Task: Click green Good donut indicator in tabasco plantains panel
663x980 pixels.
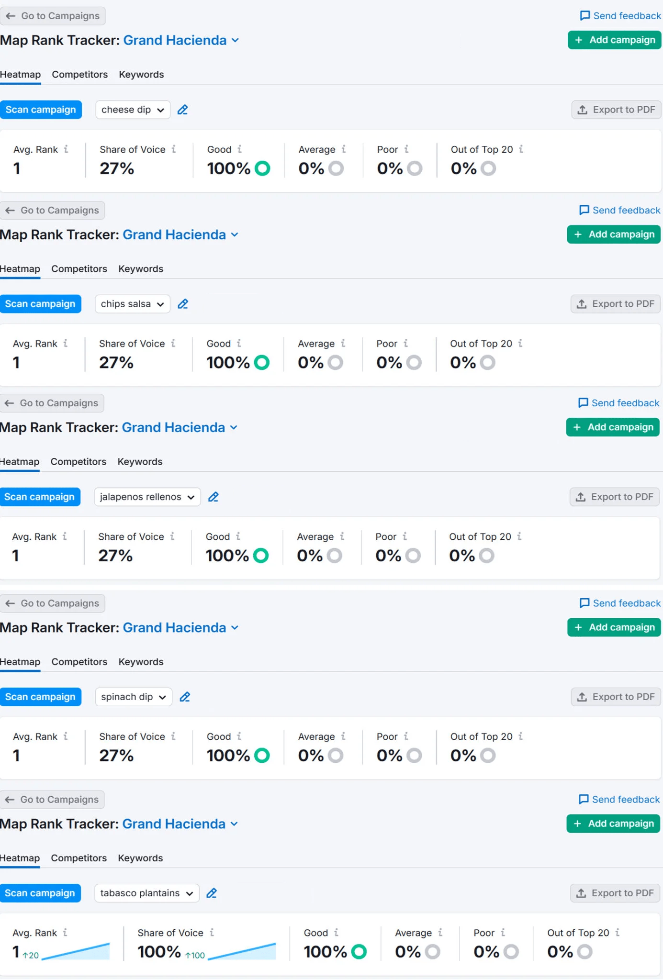Action: (359, 952)
